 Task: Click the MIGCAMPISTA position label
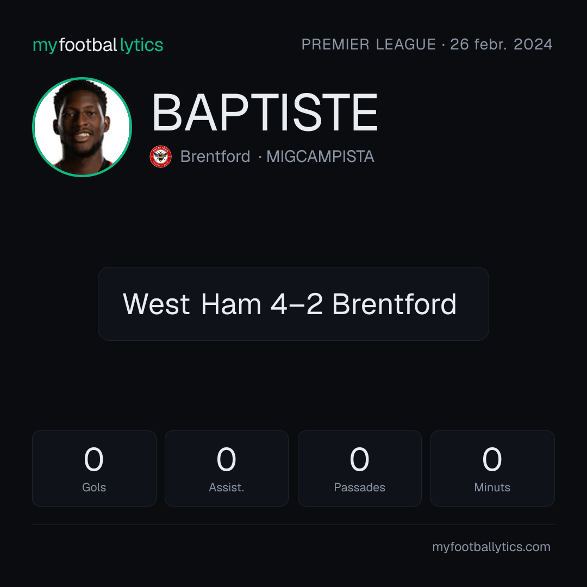point(320,157)
